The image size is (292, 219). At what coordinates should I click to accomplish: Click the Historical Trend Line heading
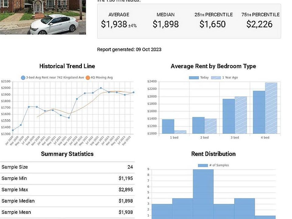(67, 66)
